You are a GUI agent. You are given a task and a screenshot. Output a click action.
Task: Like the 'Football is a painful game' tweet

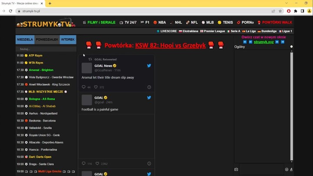pos(97,164)
